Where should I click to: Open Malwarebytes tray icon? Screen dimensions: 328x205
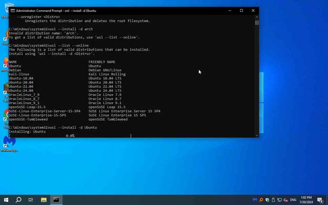(x=255, y=200)
